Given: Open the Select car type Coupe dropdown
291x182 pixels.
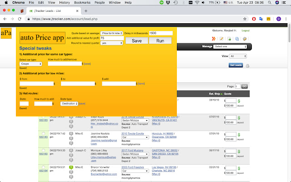Looking at the screenshot, I should (x=30, y=64).
